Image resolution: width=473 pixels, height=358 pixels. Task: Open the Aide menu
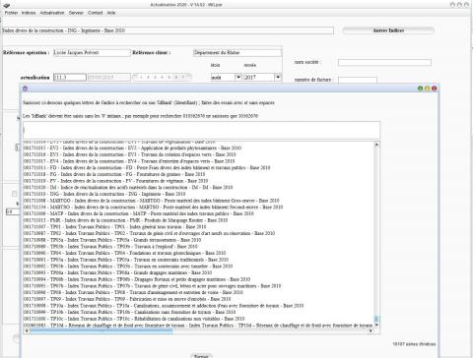pyautogui.click(x=111, y=13)
